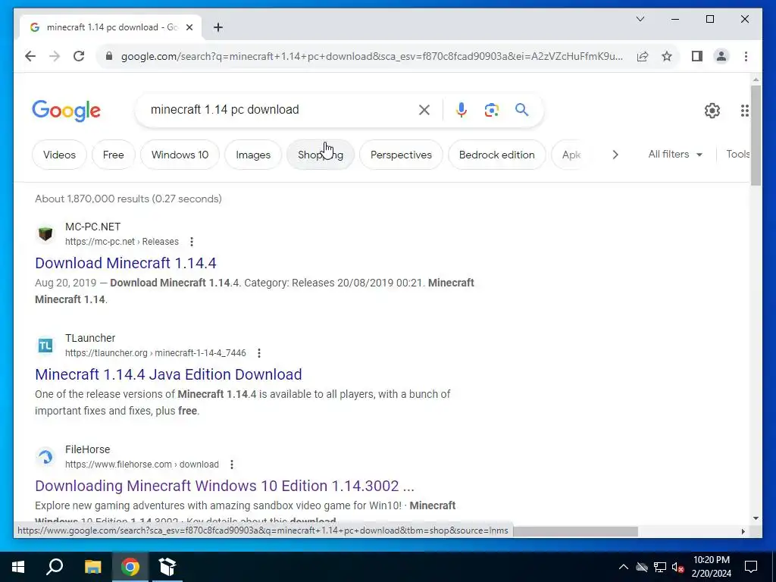Click the forward navigation arrow
776x582 pixels.
(55, 56)
